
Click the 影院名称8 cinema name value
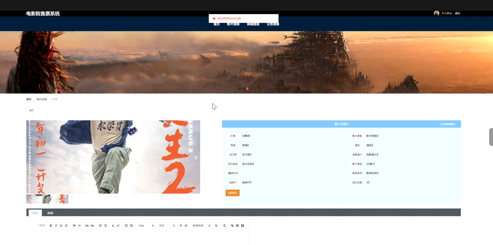(372, 173)
